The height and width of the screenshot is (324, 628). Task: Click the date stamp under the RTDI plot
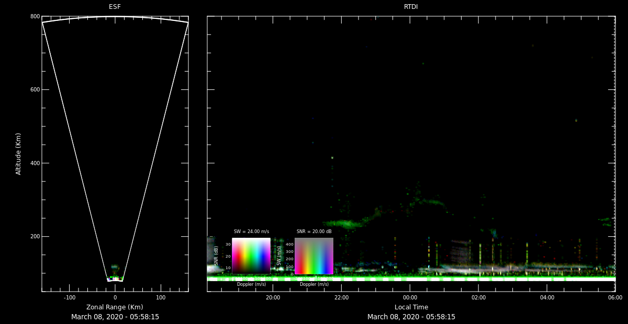point(411,317)
